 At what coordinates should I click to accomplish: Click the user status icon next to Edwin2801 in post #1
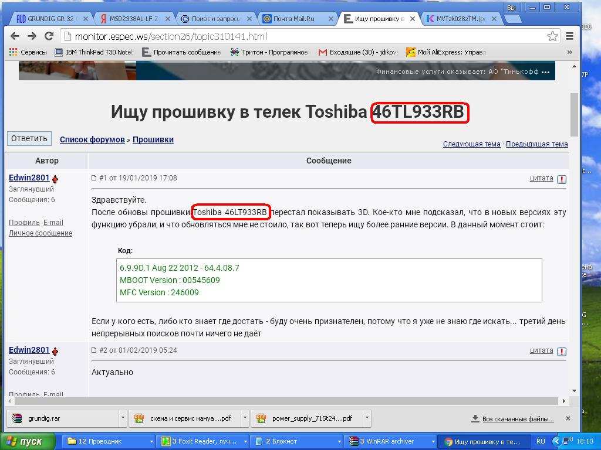[55, 179]
